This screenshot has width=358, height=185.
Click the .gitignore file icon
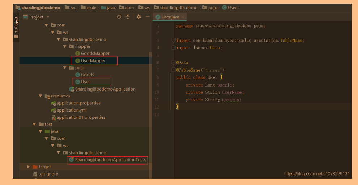click(x=35, y=174)
